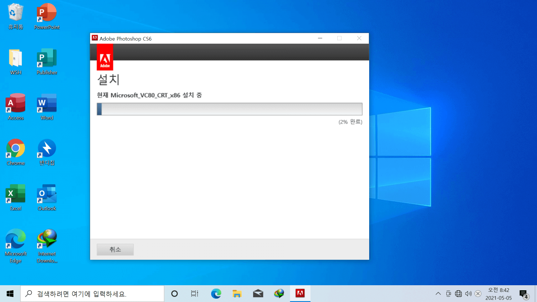The height and width of the screenshot is (302, 537).
Task: Click the '(2% 완료)' progress text
Action: point(350,121)
